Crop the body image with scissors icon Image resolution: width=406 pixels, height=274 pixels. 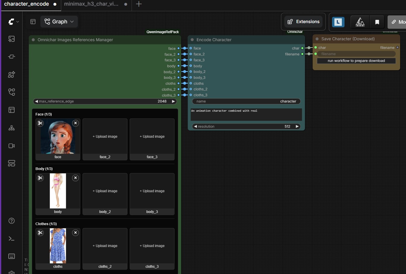coord(40,178)
